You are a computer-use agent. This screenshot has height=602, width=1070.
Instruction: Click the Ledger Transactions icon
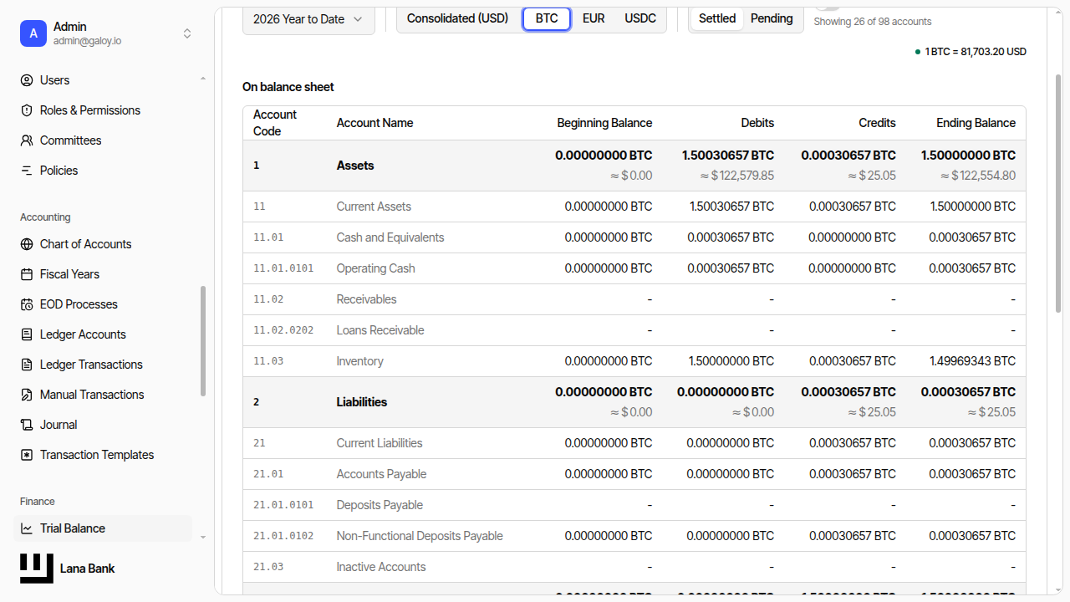[x=27, y=365]
